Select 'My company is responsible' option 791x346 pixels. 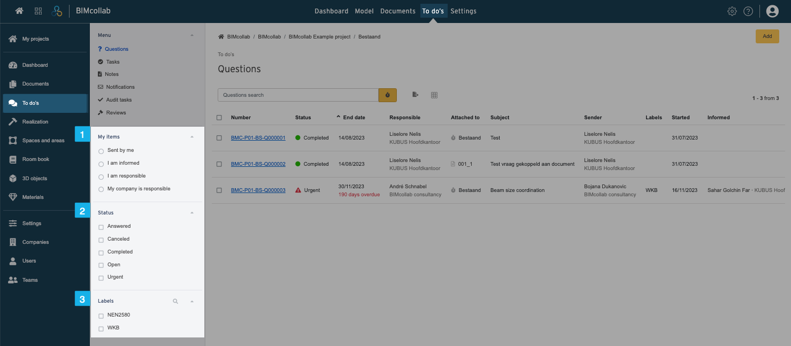[x=101, y=189]
